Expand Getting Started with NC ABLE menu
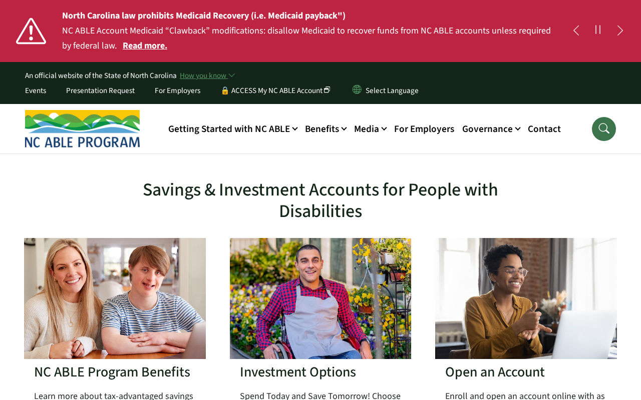This screenshot has height=400, width=641. point(233,129)
